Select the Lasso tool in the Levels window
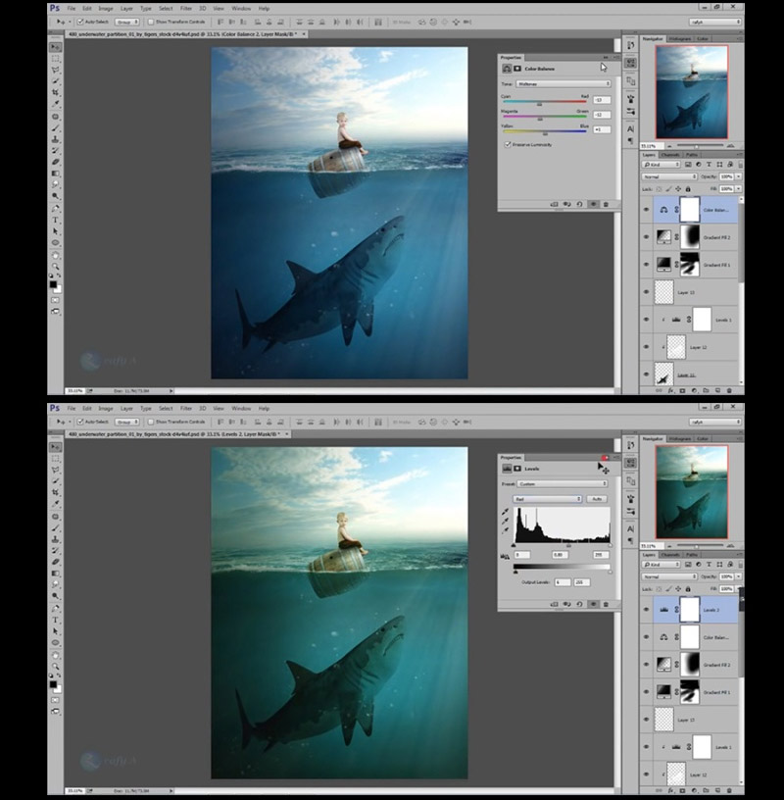Viewport: 784px width, 800px height. 55,470
